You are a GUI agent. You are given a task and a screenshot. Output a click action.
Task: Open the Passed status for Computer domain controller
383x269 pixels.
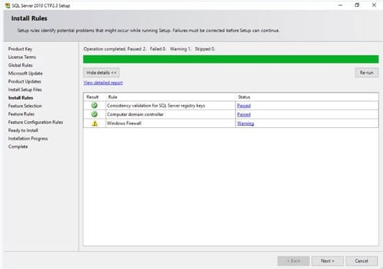[244, 115]
